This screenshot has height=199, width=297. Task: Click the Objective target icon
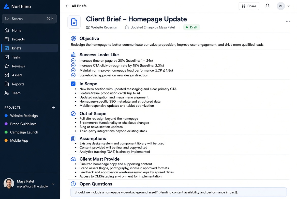click(x=73, y=38)
